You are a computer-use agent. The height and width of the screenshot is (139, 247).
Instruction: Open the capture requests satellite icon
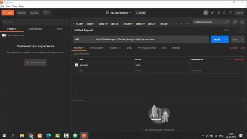click(212, 13)
